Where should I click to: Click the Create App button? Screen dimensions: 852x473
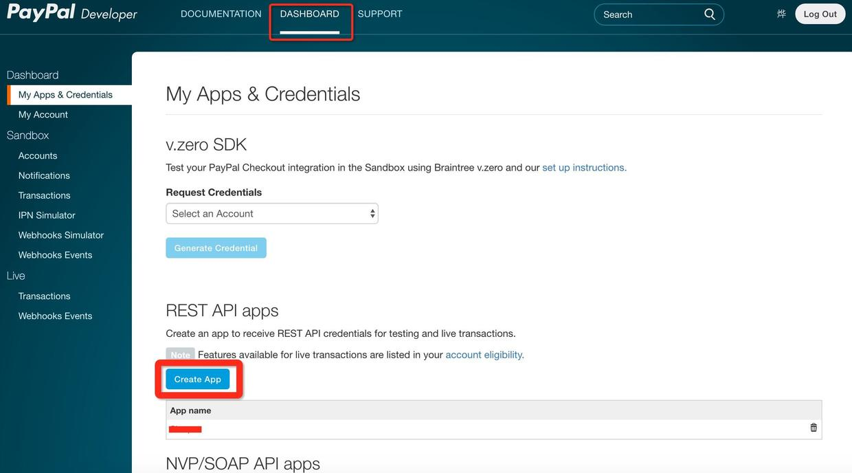coord(198,379)
